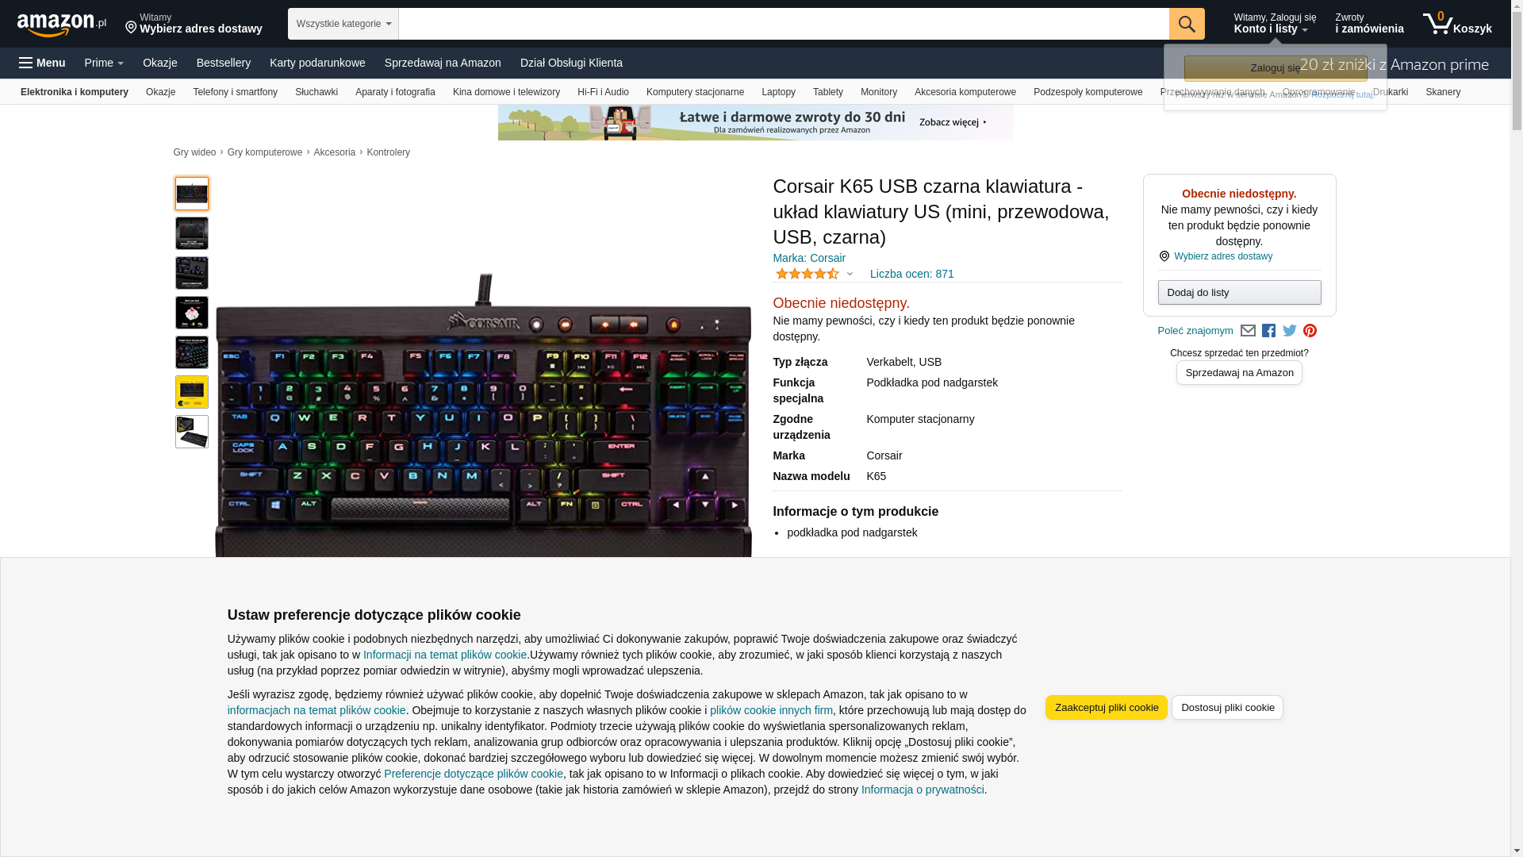Image resolution: width=1523 pixels, height=857 pixels.
Task: Open Liczba ocen: 871 reviews link
Action: 911,274
